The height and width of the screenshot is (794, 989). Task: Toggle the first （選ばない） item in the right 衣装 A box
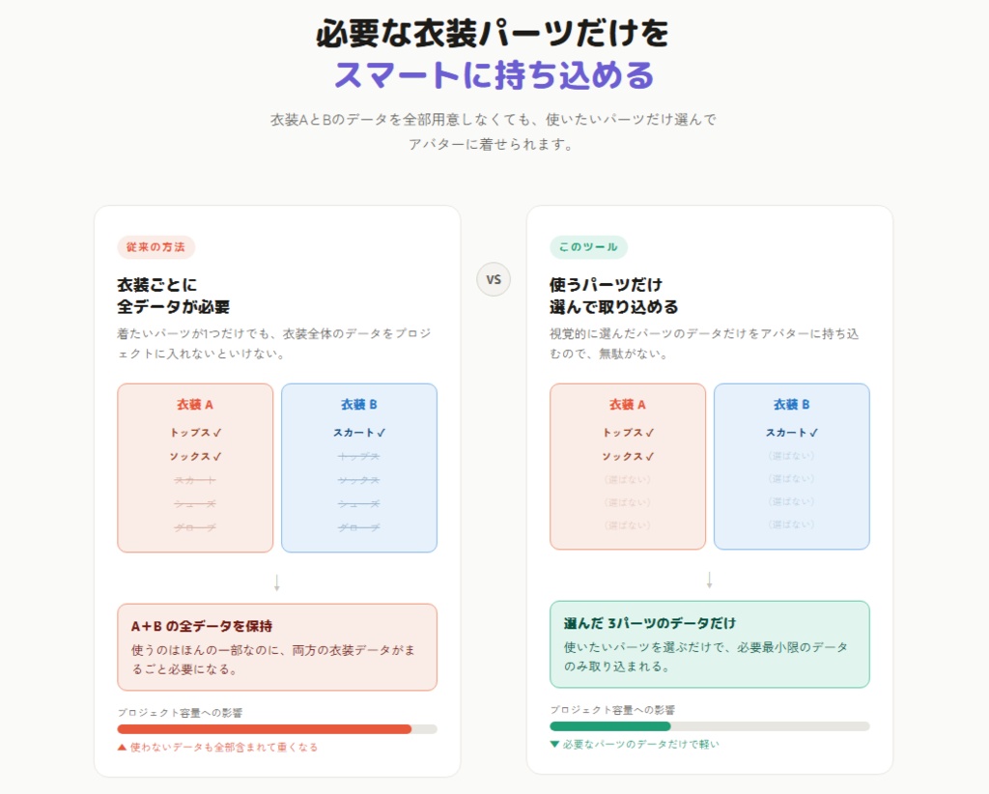click(x=628, y=479)
